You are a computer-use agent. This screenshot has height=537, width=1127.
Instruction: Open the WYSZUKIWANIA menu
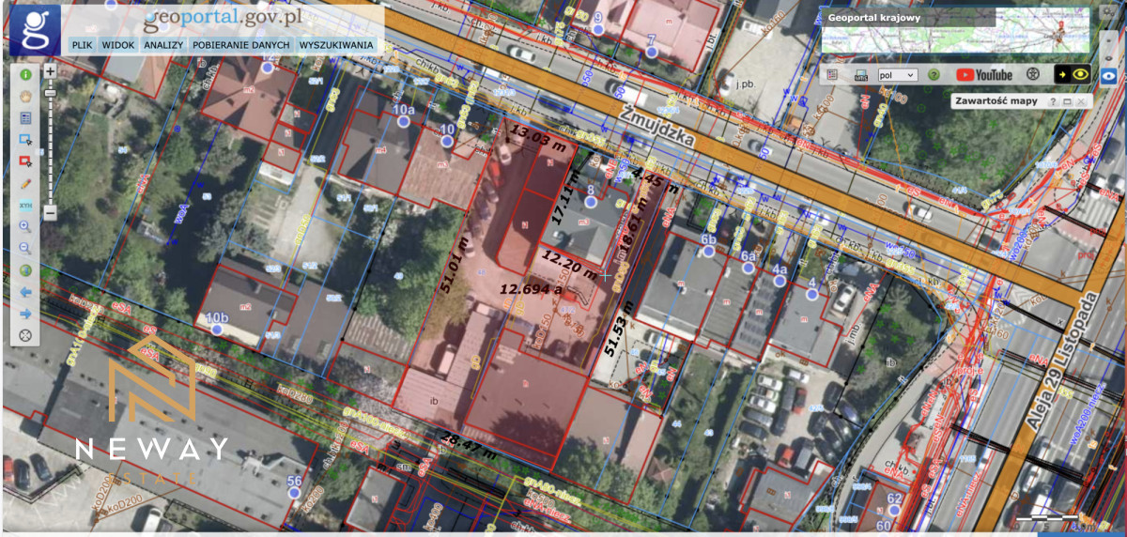[337, 45]
